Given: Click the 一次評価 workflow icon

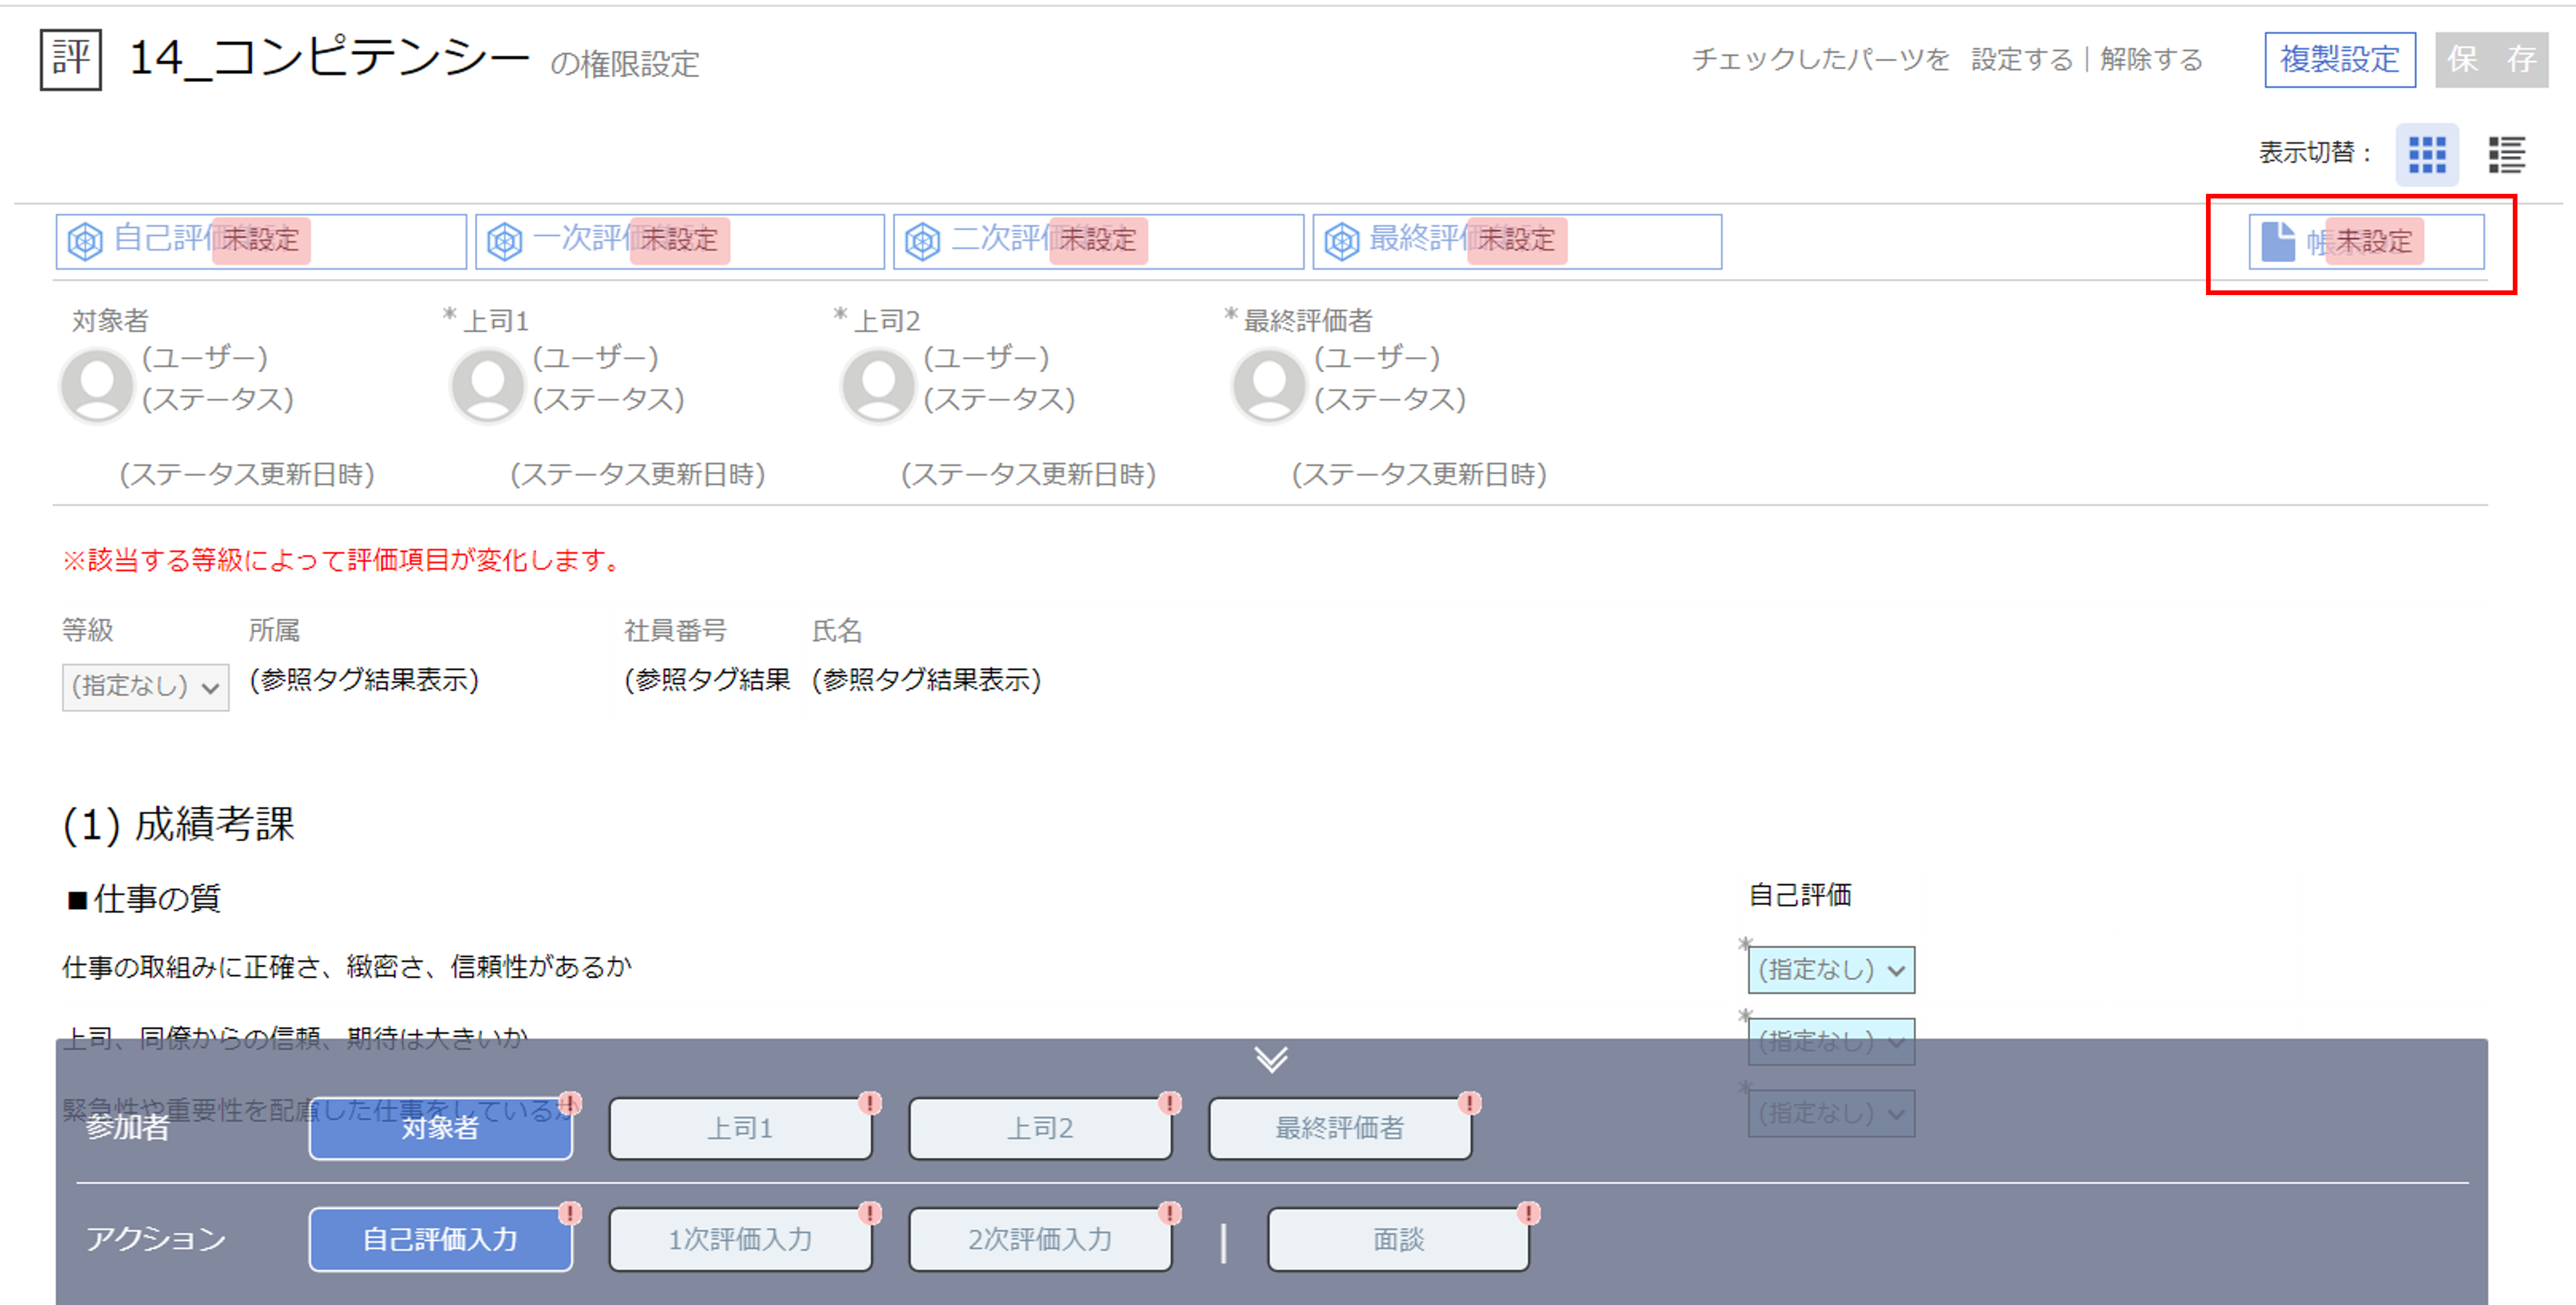Looking at the screenshot, I should click(x=504, y=241).
